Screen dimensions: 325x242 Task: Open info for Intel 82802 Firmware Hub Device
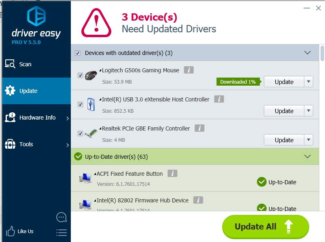198,200
